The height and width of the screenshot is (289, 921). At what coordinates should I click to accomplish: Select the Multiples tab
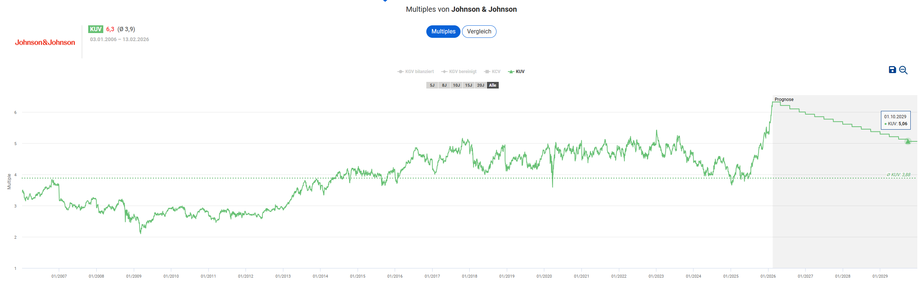pos(443,32)
